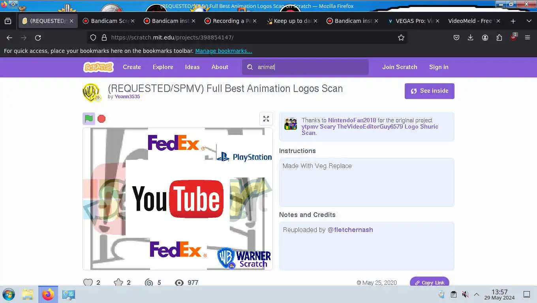The image size is (537, 303).
Task: Click the Manage bookmarks link
Action: pyautogui.click(x=223, y=51)
